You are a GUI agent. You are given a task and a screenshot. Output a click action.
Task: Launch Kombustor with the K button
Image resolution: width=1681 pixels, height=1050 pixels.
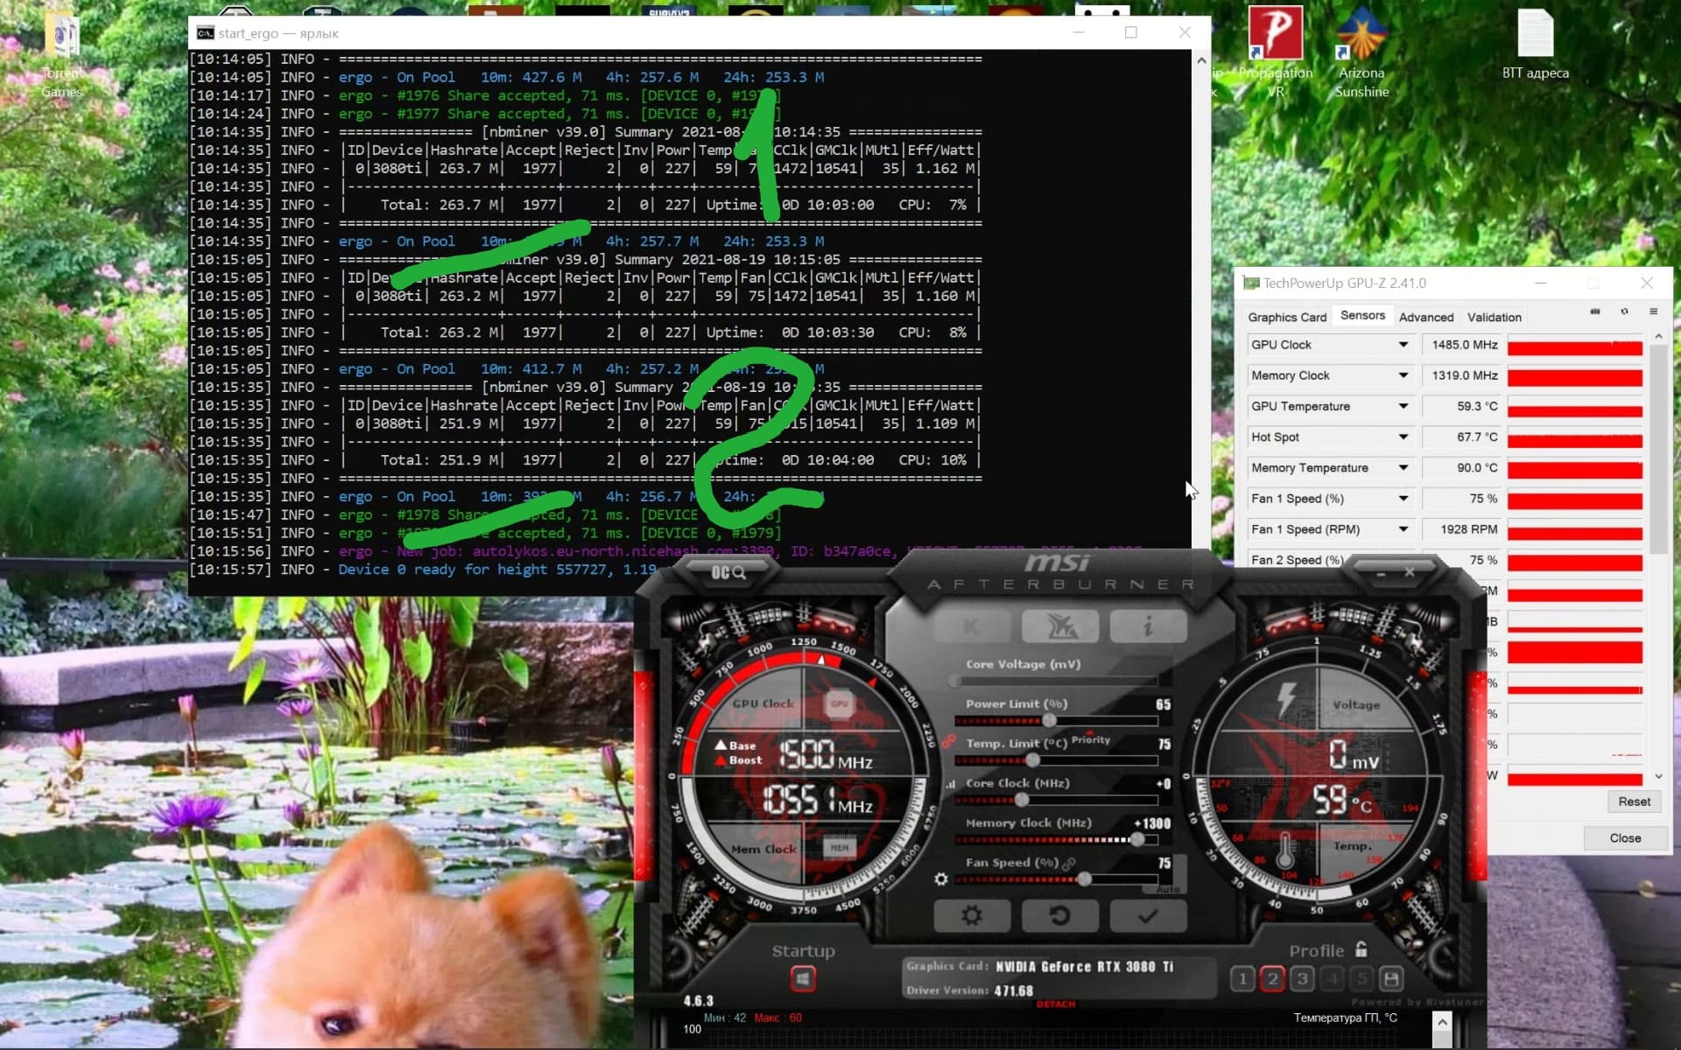tap(972, 626)
